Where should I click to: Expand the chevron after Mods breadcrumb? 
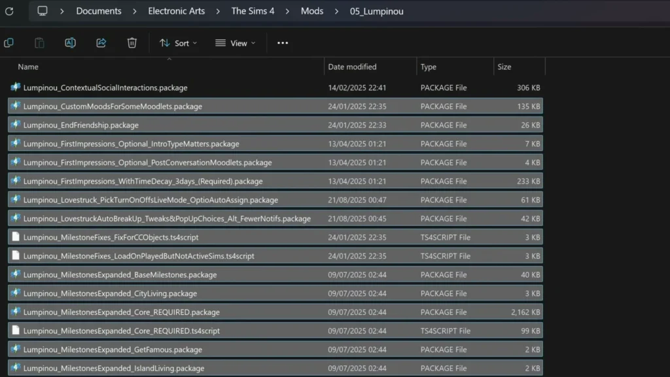point(336,11)
